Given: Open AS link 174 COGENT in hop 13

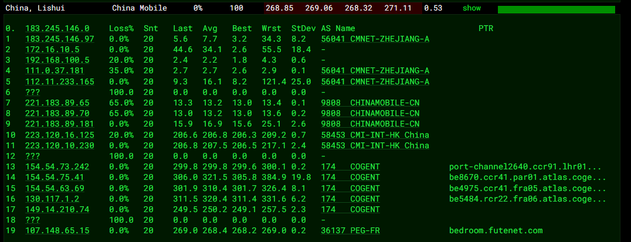Looking at the screenshot, I should (351, 166).
